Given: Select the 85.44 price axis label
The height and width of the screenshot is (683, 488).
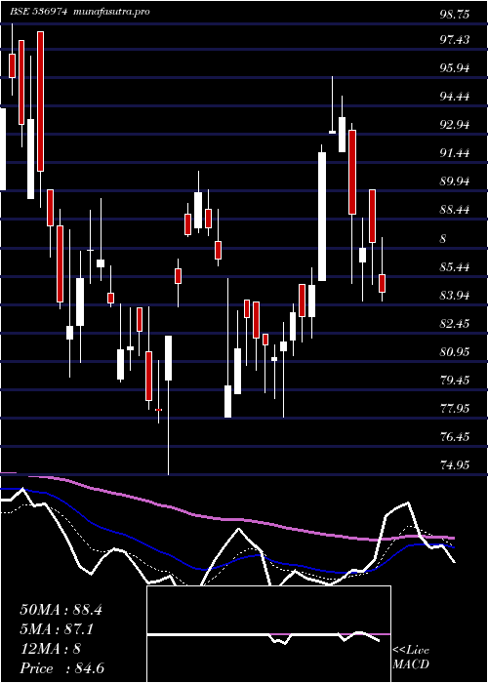Looking at the screenshot, I should (x=455, y=267).
